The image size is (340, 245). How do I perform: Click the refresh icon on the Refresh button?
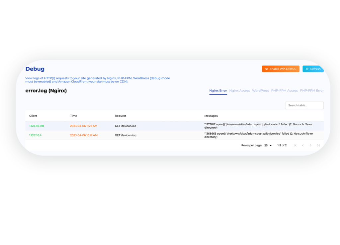pyautogui.click(x=307, y=69)
